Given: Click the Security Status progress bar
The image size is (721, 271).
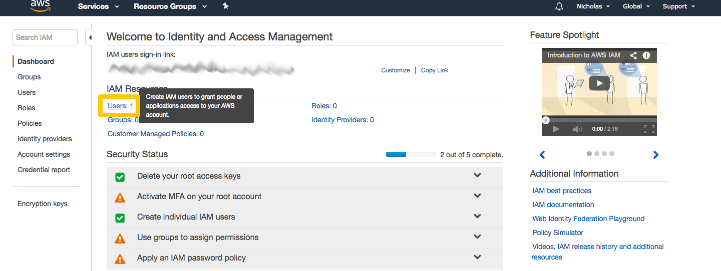Looking at the screenshot, I should pyautogui.click(x=411, y=155).
